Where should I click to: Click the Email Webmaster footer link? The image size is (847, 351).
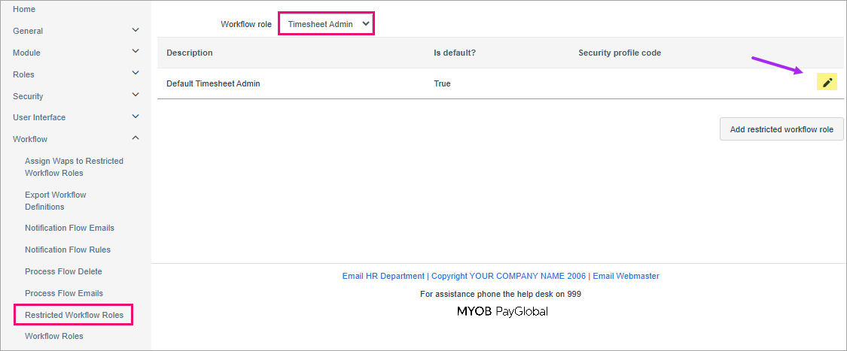pos(626,276)
